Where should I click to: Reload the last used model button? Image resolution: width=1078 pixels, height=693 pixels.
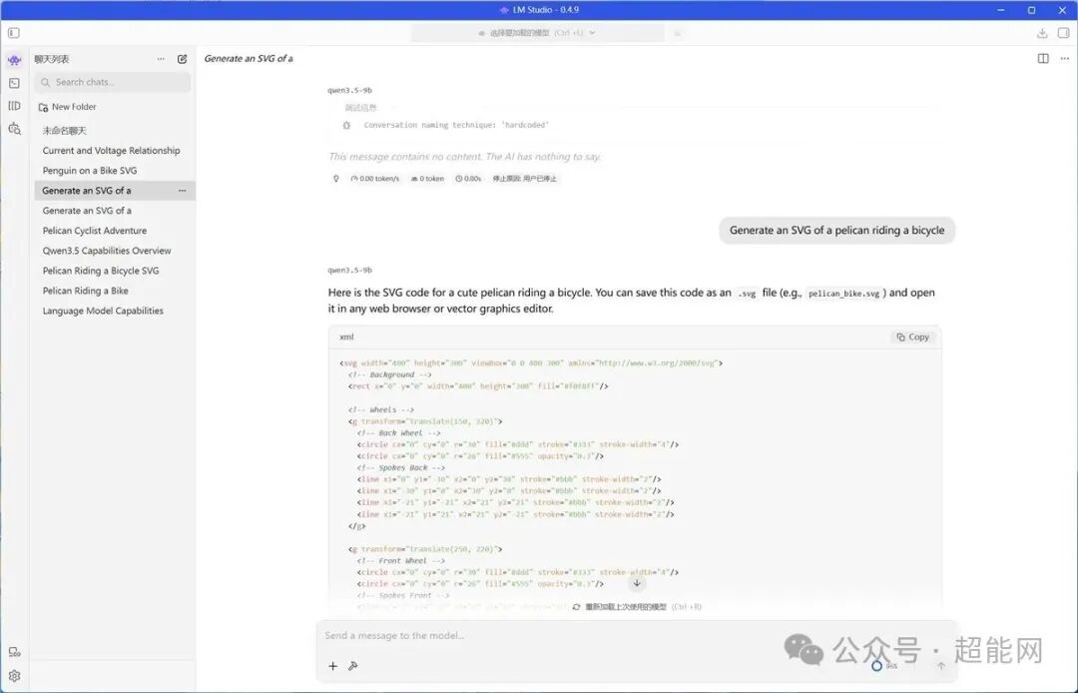pyautogui.click(x=637, y=607)
